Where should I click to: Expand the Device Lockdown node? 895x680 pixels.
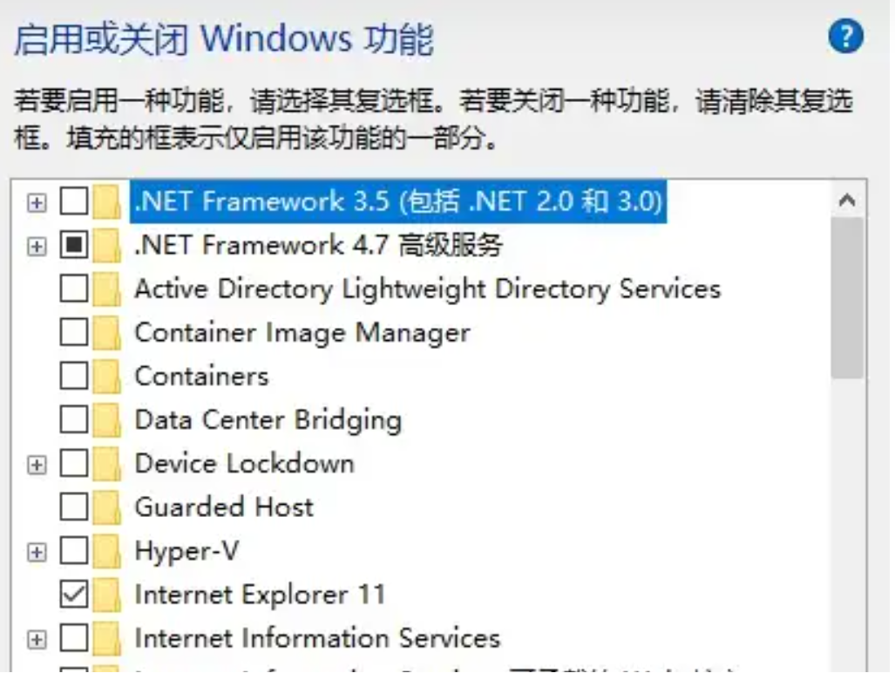(37, 465)
